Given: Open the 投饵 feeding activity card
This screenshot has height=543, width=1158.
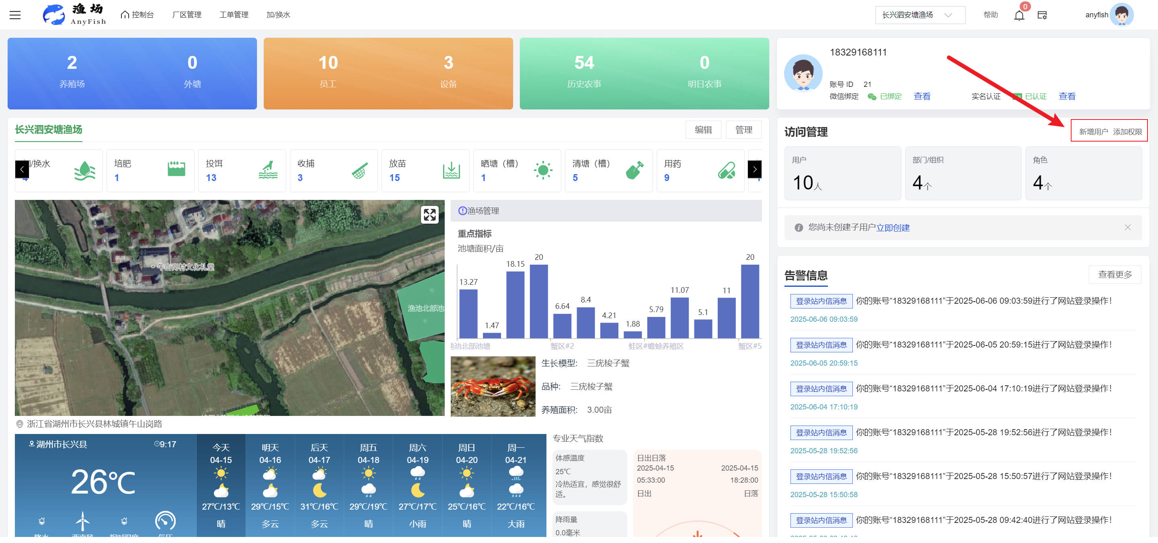Looking at the screenshot, I should [x=242, y=171].
